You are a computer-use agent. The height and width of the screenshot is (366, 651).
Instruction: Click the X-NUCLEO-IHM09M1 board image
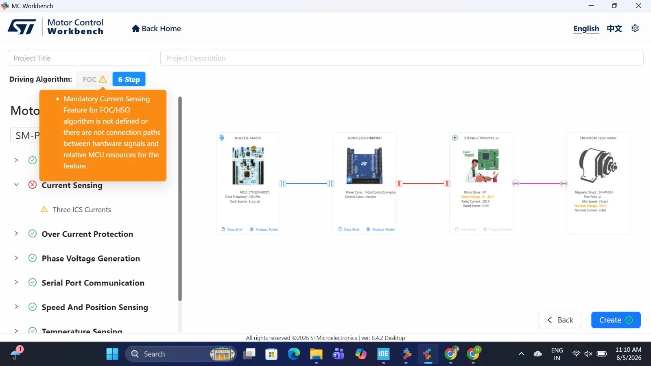point(364,166)
